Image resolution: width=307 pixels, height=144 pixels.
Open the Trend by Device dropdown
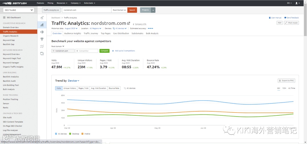tap(73, 81)
